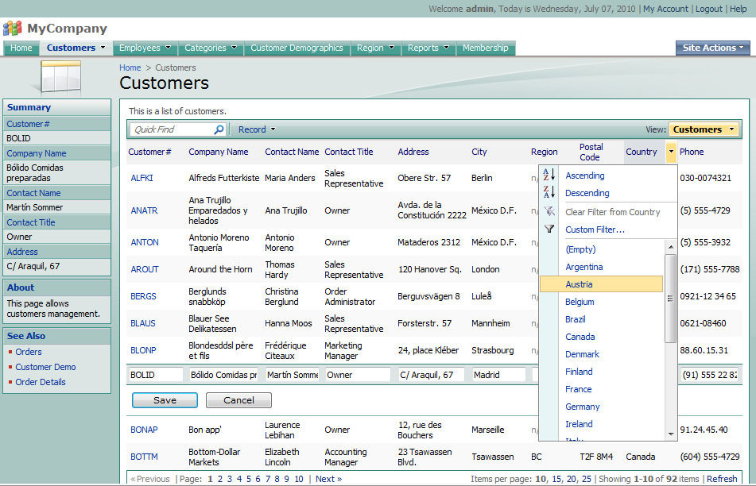Open the Record dropdown
Image resolution: width=756 pixels, height=486 pixels.
coord(256,129)
